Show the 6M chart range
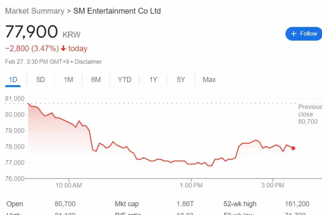 (96, 80)
